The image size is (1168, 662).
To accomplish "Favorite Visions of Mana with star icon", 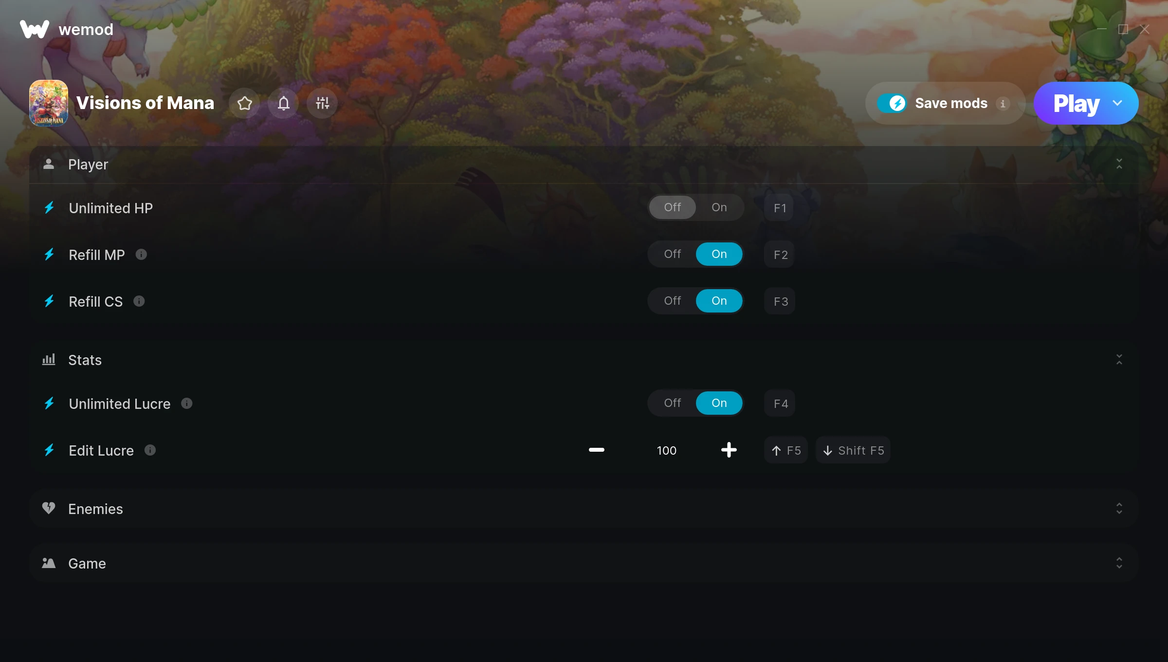I will point(244,103).
